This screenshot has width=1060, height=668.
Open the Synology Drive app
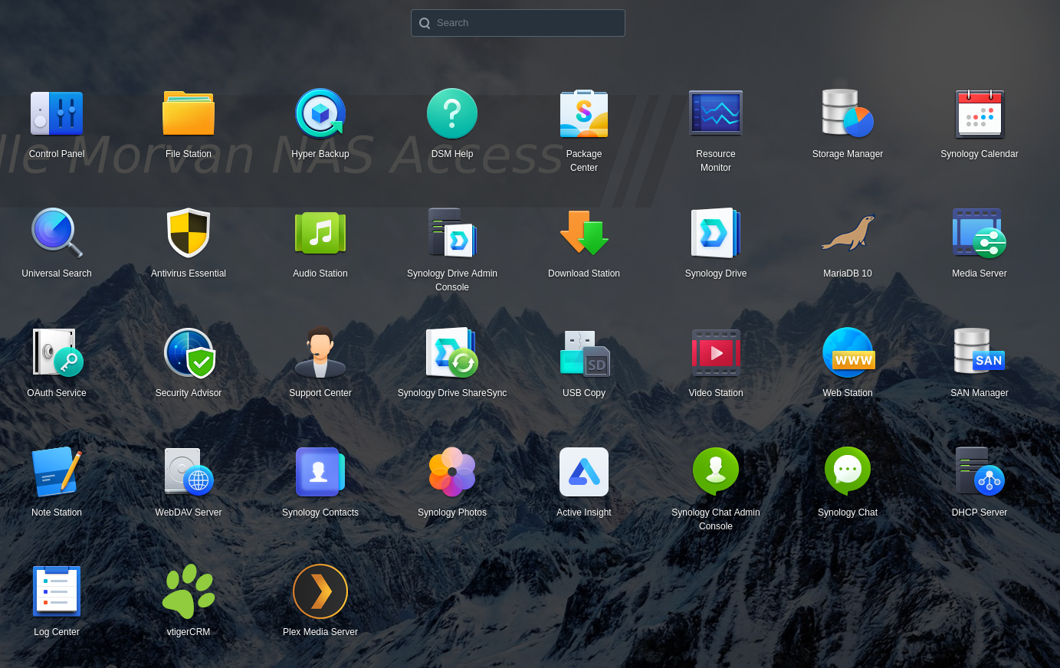point(716,233)
